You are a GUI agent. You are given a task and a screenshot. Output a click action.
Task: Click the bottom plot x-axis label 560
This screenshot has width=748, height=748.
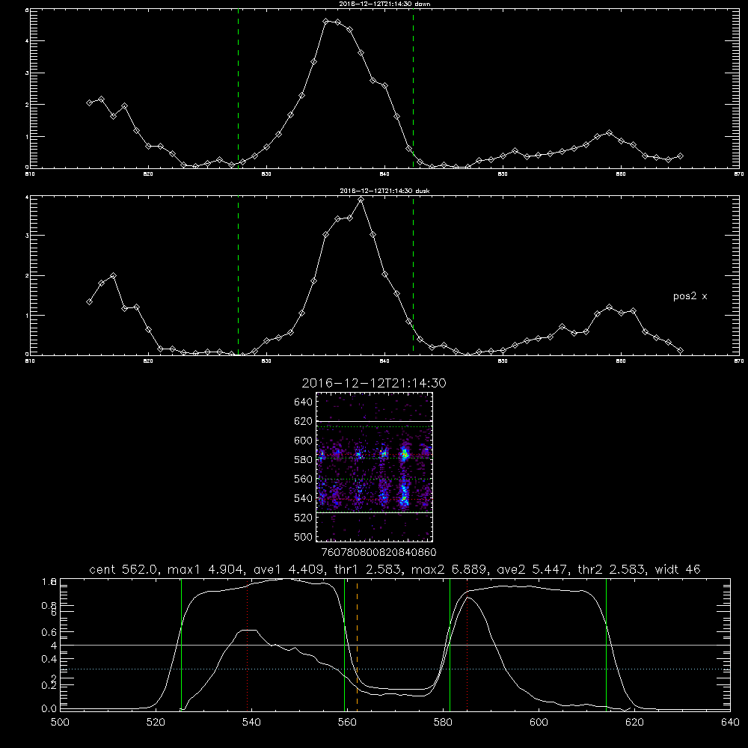347,723
